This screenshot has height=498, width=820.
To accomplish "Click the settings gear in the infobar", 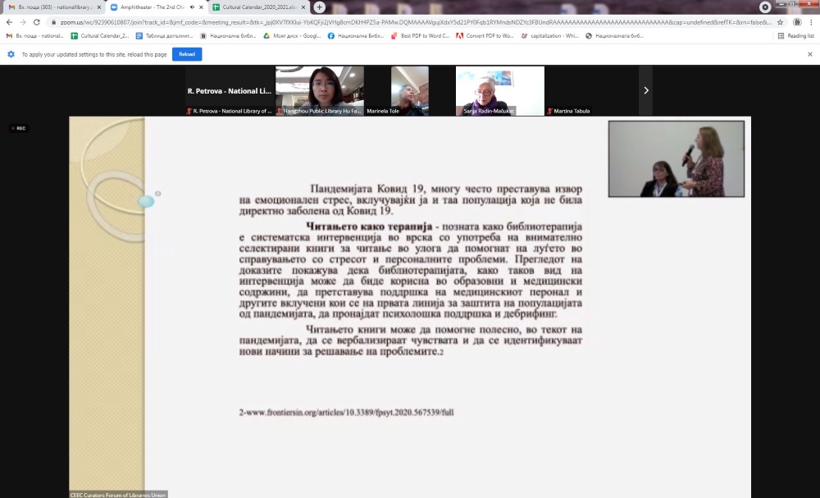I will tap(11, 54).
